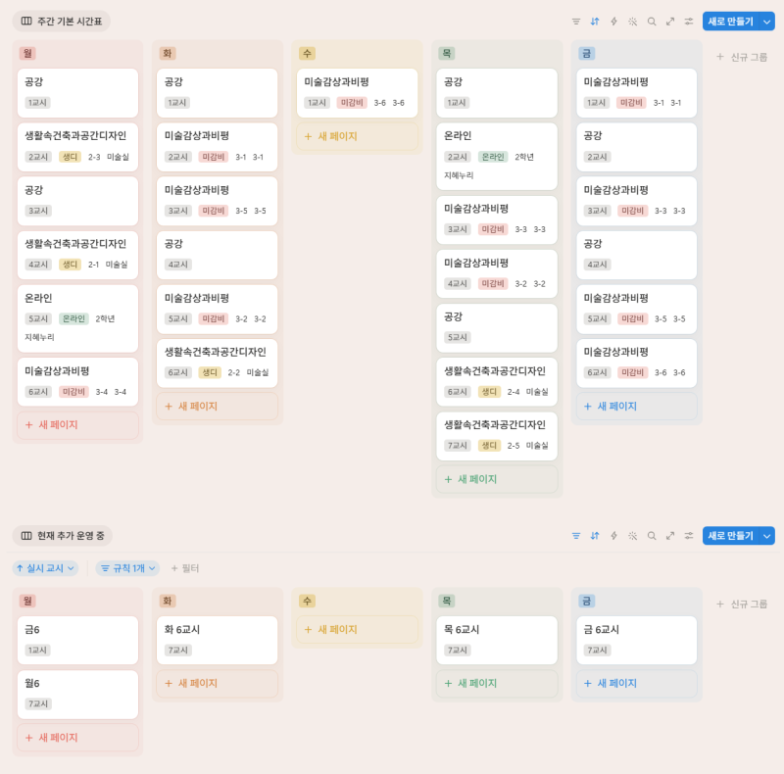Click the sort arrows icon in 주간 기본 시간표 toolbar
Viewport: 784px width, 774px height.
point(595,22)
